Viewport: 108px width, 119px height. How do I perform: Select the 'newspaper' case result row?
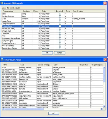pyautogui.click(x=52, y=103)
